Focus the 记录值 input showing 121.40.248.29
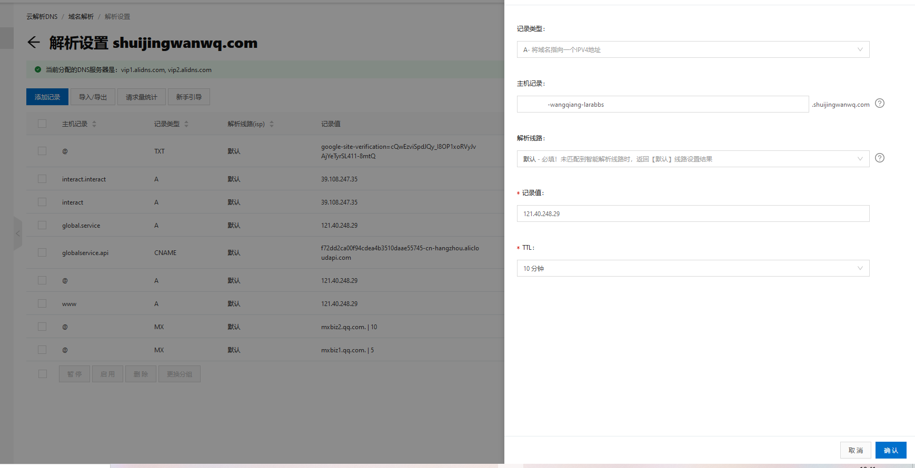This screenshot has height=468, width=915. [693, 213]
